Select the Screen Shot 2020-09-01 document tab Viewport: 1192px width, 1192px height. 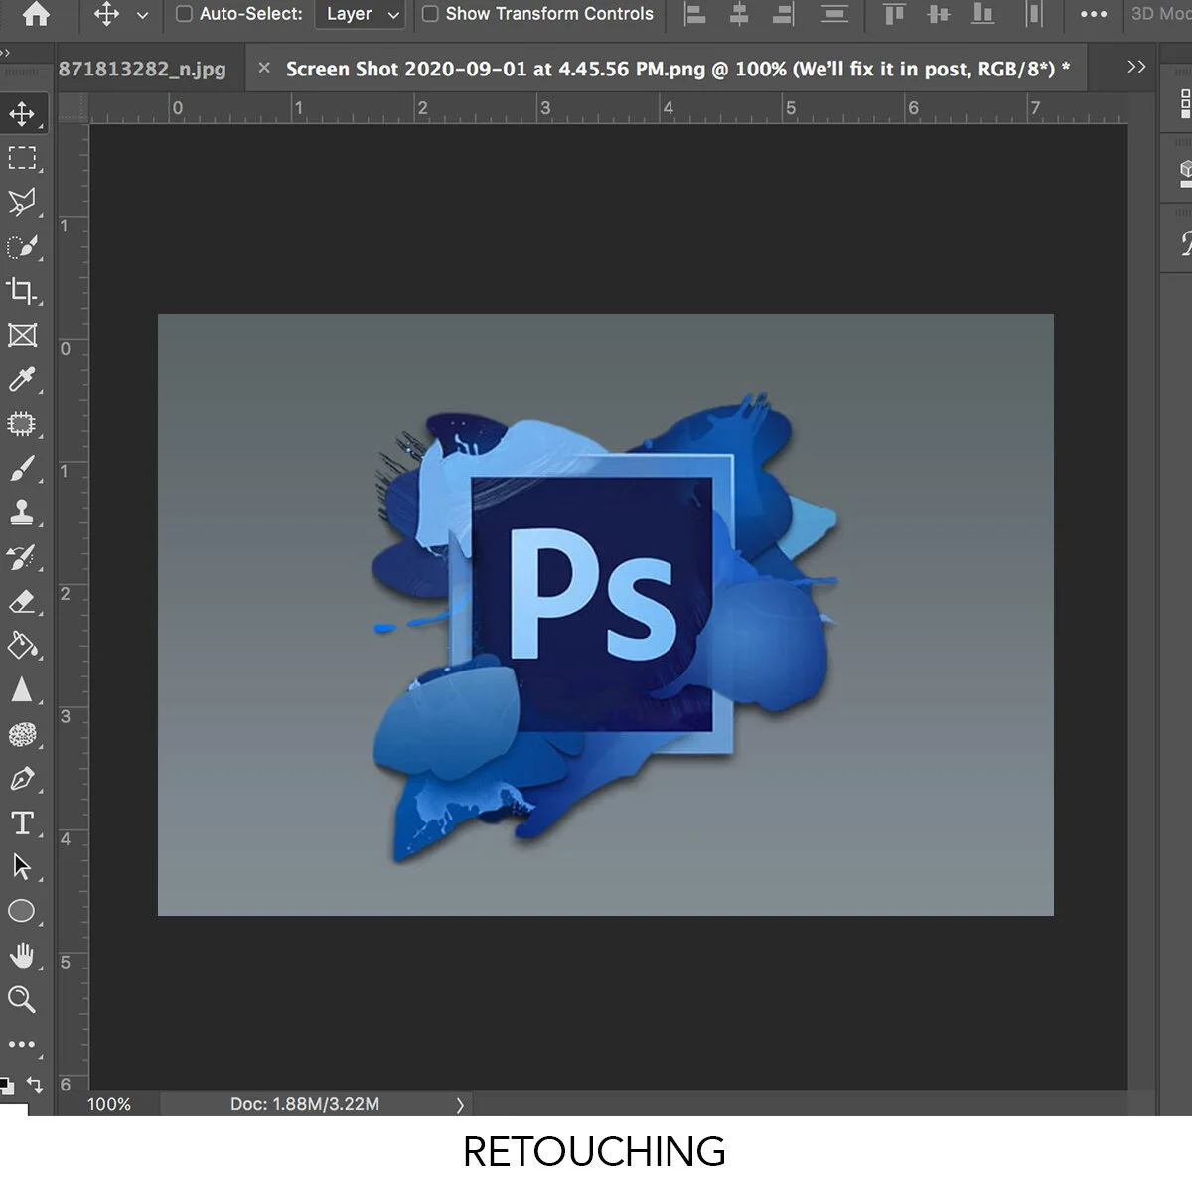677,69
